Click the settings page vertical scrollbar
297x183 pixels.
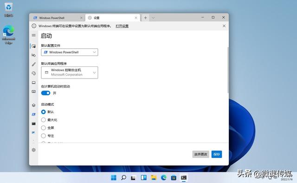point(228,70)
